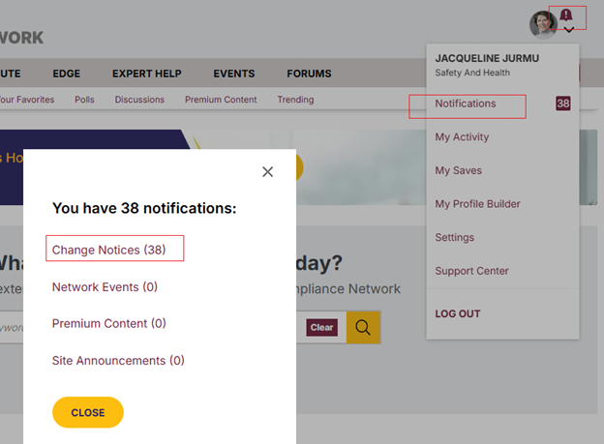Click the 38 notifications count badge
604x444 pixels.
(562, 104)
